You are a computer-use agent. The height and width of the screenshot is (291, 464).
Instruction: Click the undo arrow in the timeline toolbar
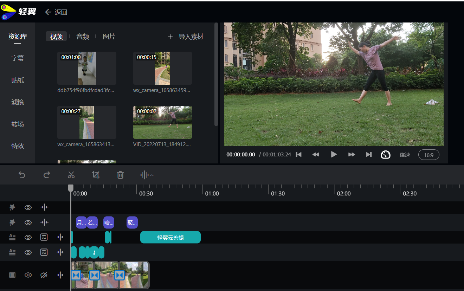coord(22,175)
